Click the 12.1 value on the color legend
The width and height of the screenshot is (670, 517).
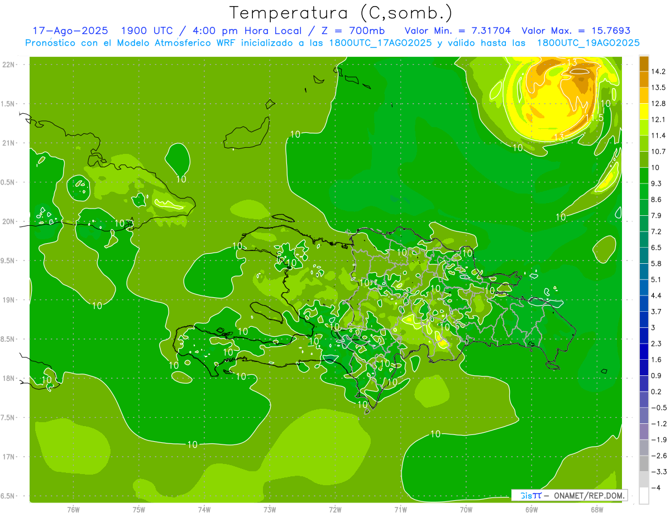click(659, 119)
